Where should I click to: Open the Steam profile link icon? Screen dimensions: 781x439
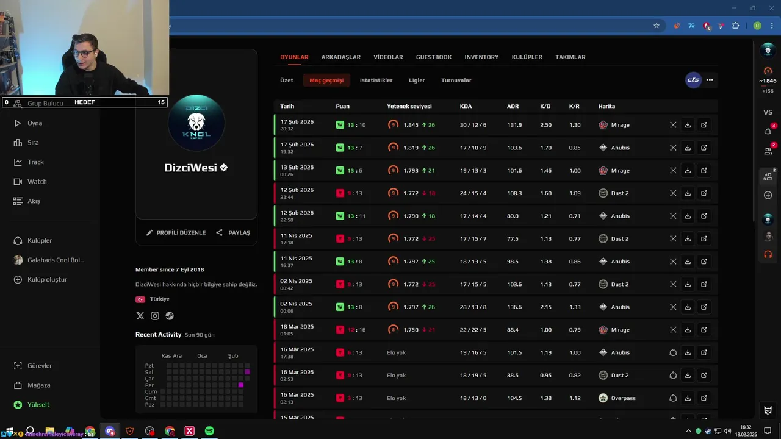point(170,316)
